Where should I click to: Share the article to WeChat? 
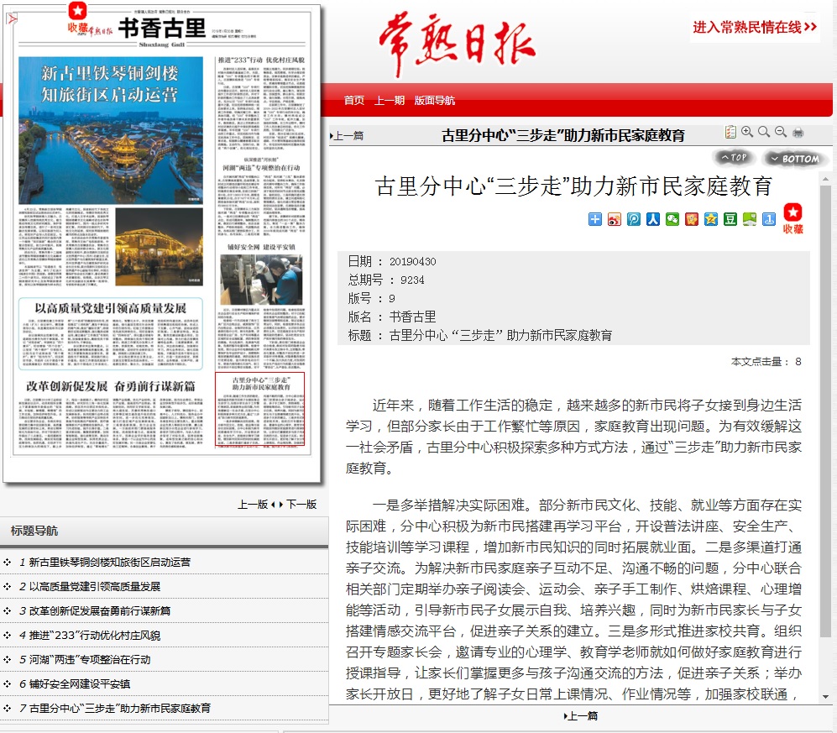click(672, 219)
